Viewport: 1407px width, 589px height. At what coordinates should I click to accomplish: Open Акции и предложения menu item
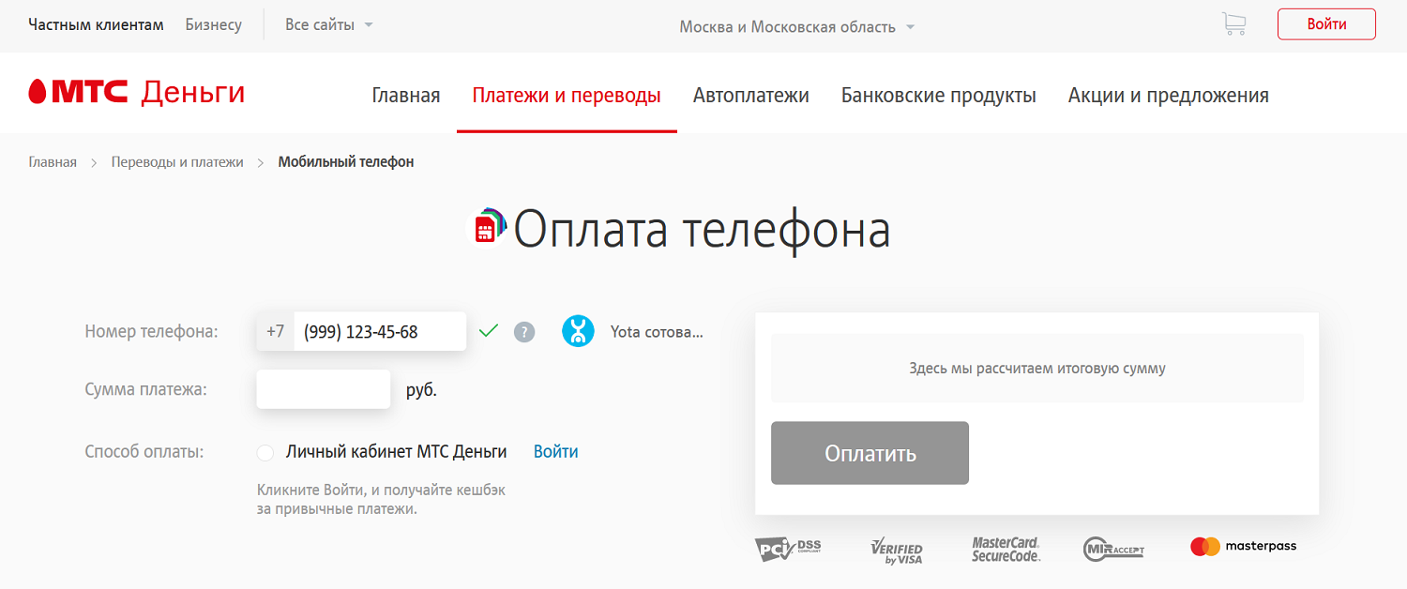(x=1169, y=95)
